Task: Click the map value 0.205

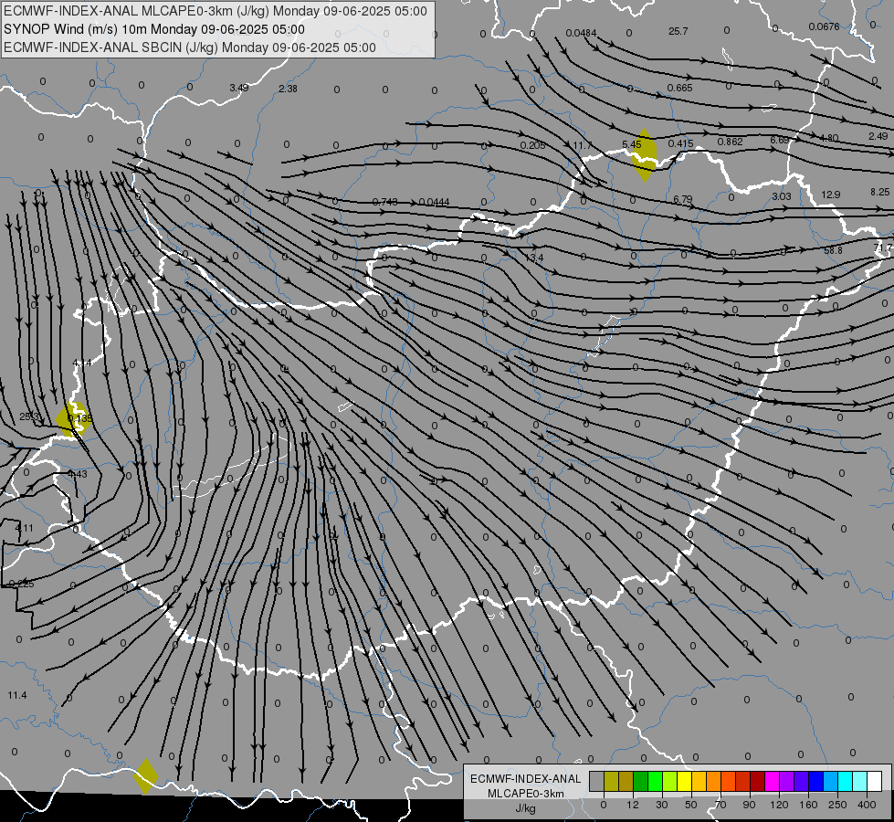Action: click(532, 145)
